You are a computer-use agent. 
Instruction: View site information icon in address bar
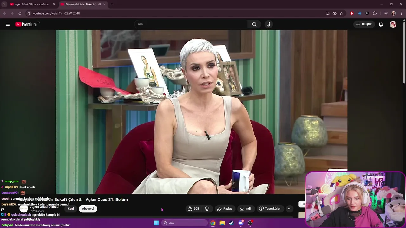[29, 13]
